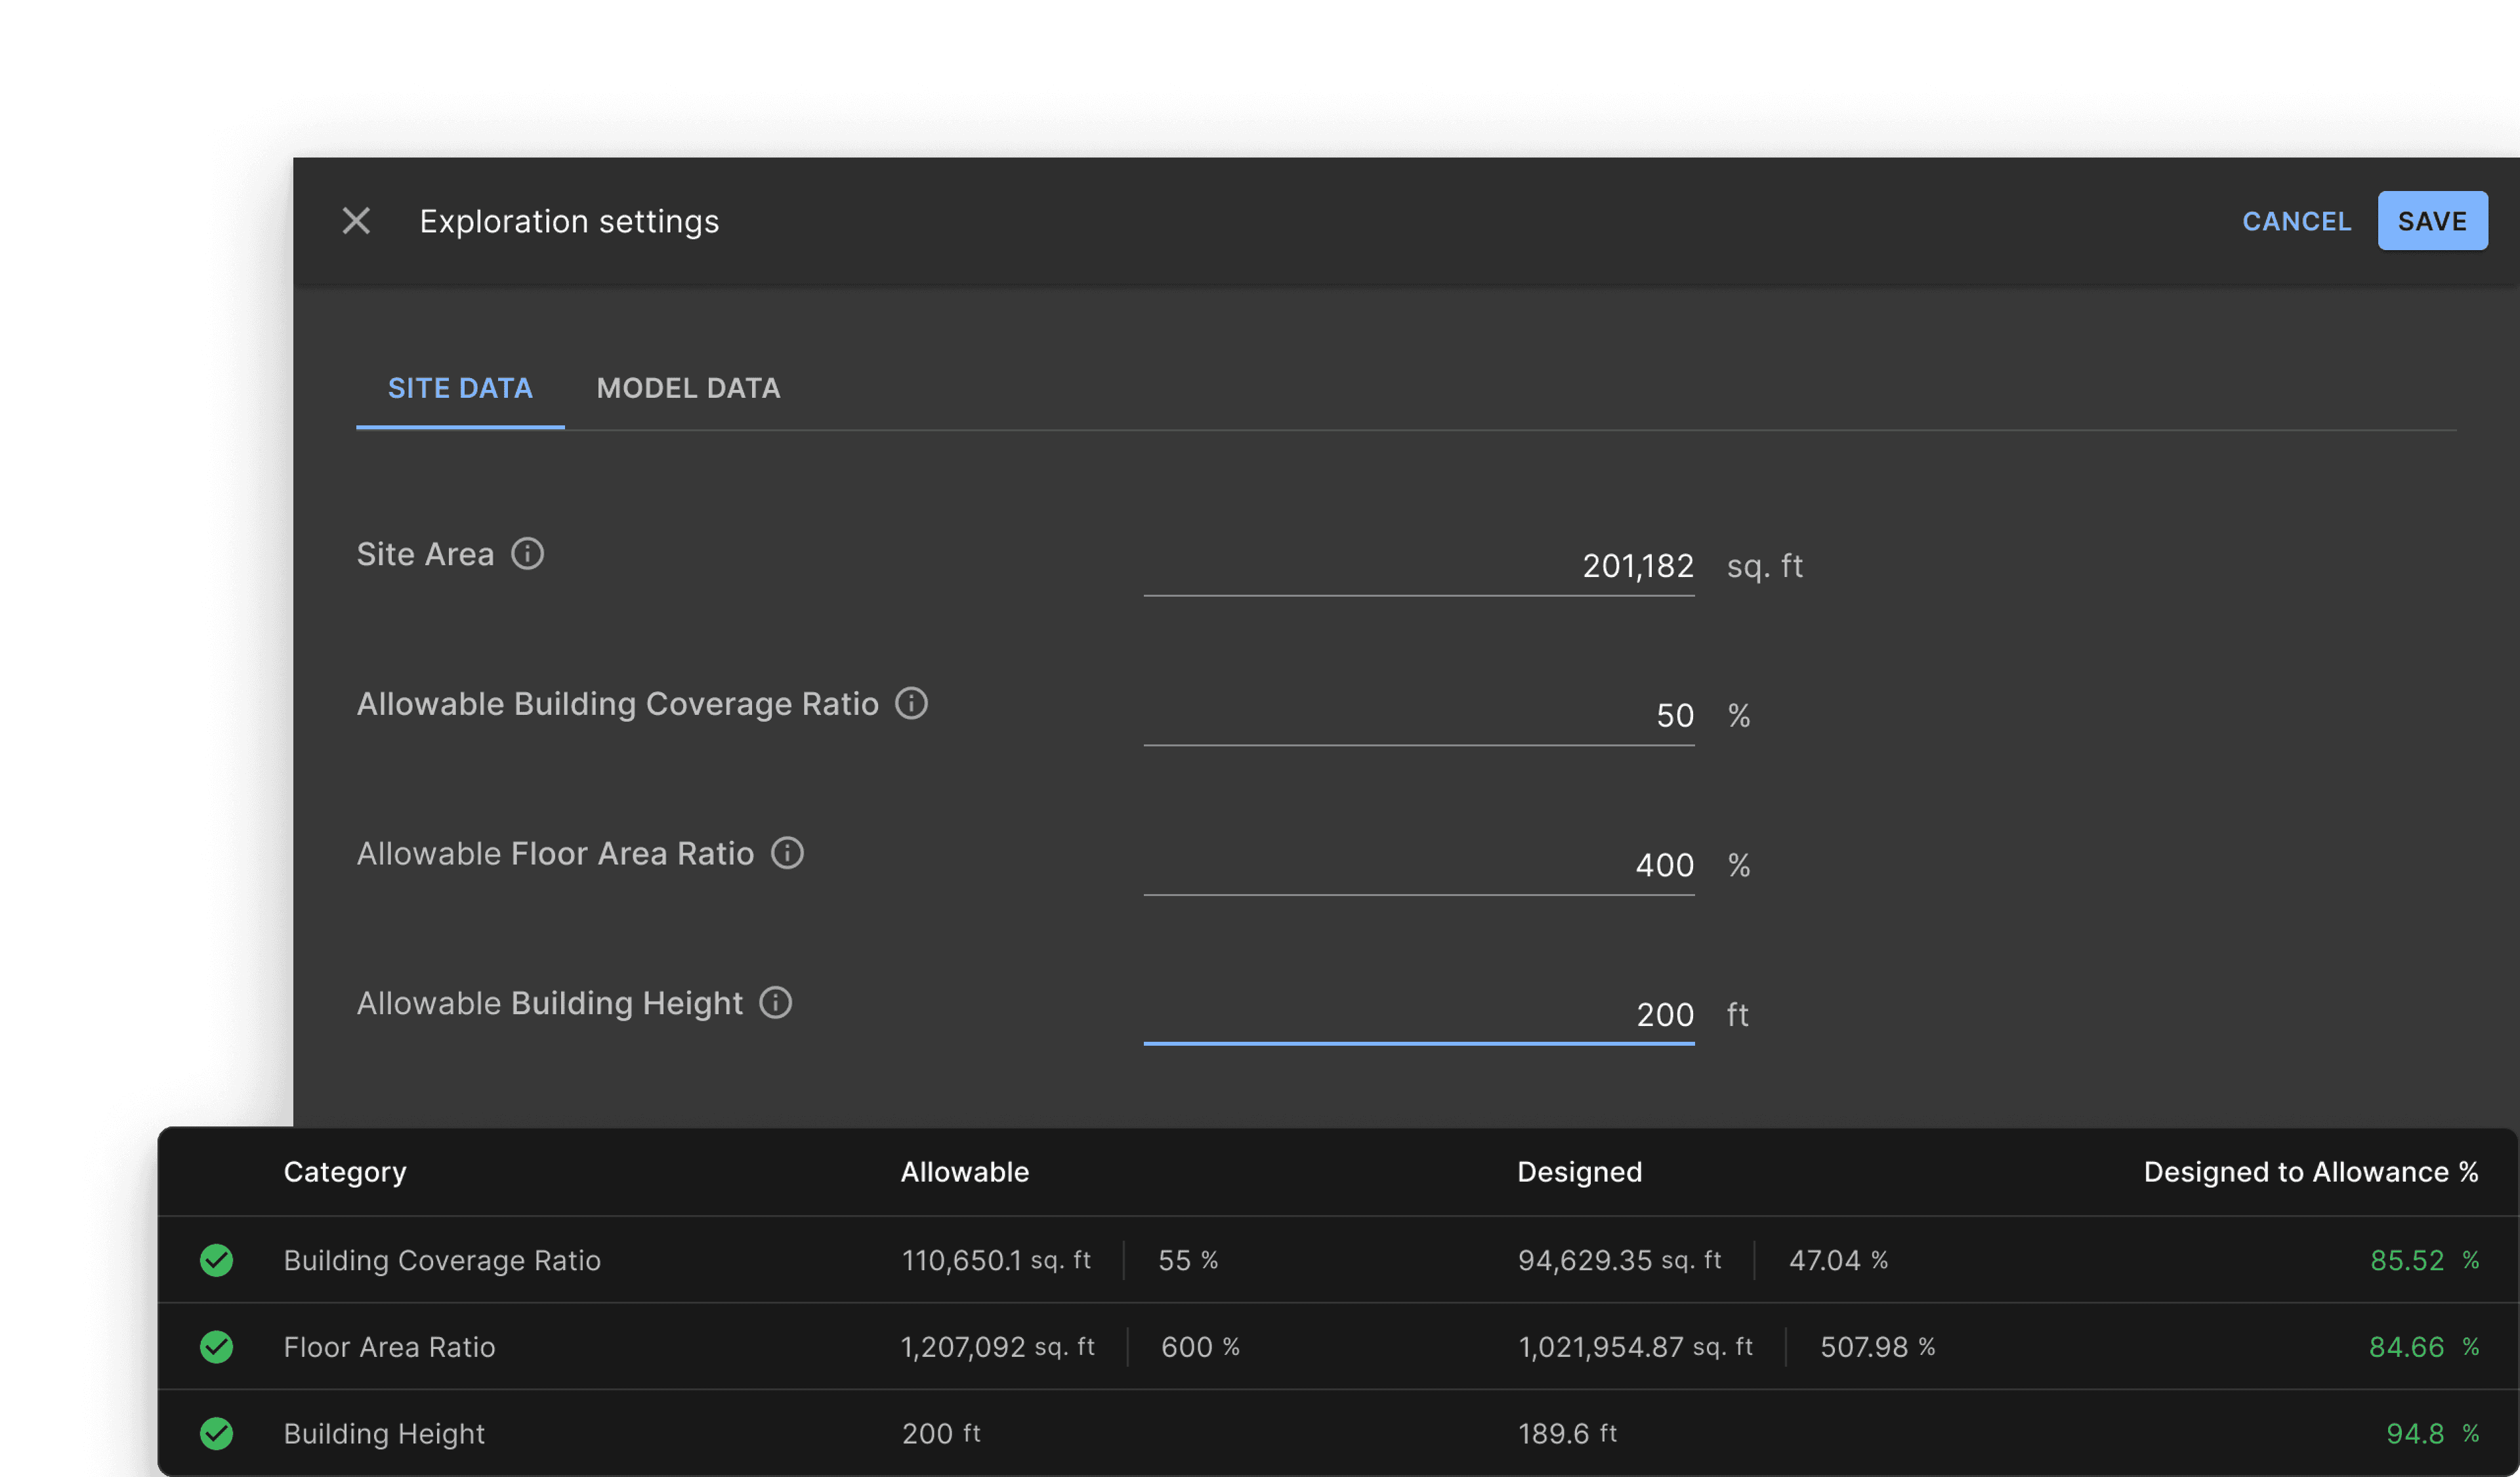Save the exploration settings
Image resolution: width=2520 pixels, height=1477 pixels.
tap(2433, 220)
